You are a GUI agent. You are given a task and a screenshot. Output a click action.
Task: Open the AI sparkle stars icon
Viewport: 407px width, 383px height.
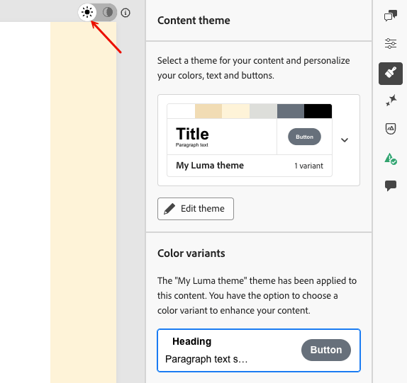pyautogui.click(x=391, y=101)
